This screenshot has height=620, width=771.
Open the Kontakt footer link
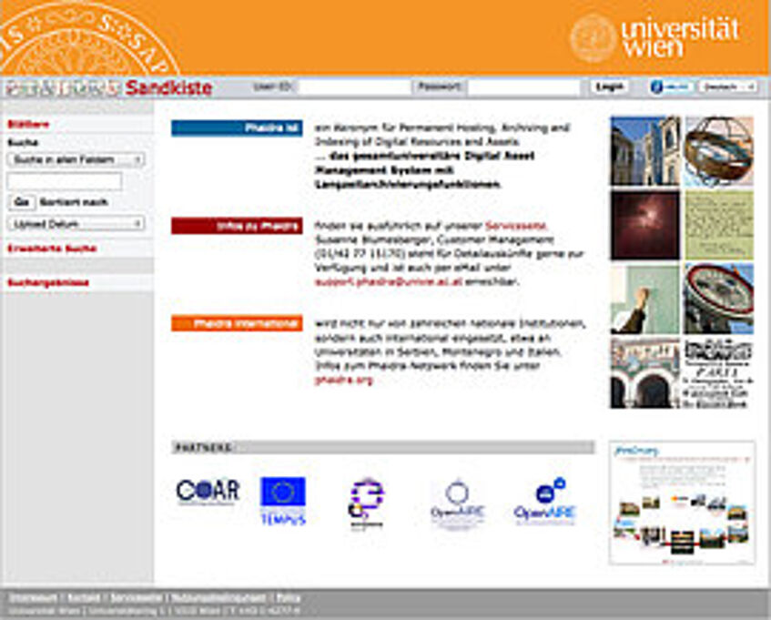[84, 598]
